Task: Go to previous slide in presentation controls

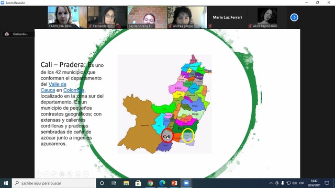Action: 38,174
